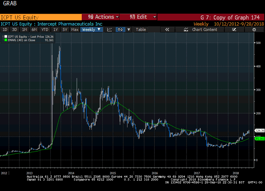Open the annotation pencil tool

click(234, 29)
